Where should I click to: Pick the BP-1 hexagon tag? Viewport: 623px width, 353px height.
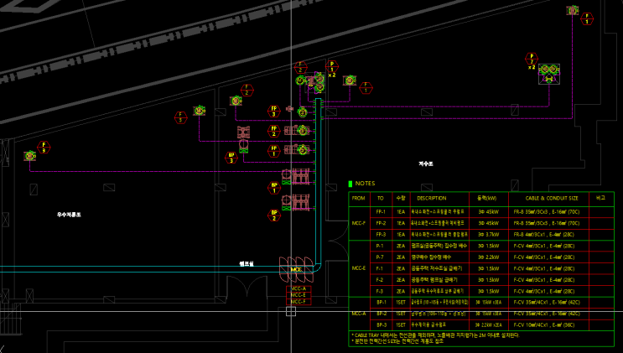(x=274, y=188)
